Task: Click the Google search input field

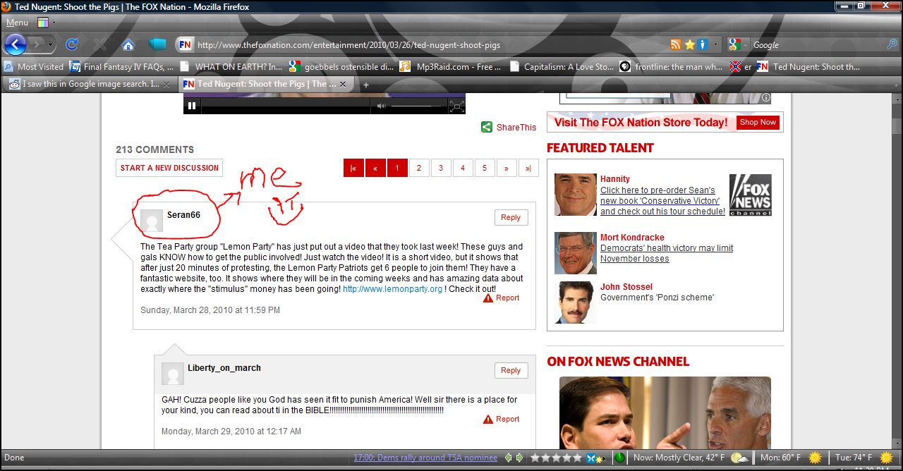Action: [817, 44]
